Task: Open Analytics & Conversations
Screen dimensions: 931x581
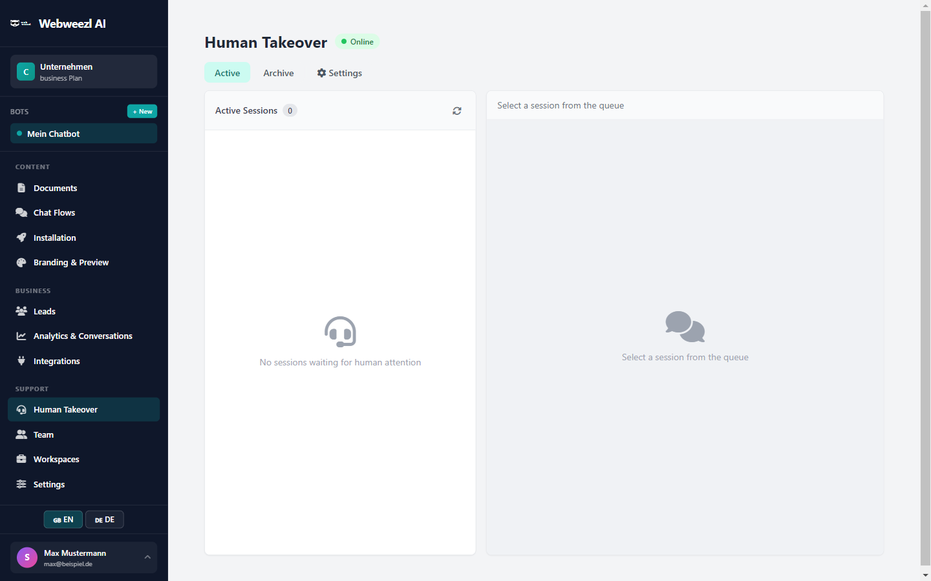Action: (83, 336)
